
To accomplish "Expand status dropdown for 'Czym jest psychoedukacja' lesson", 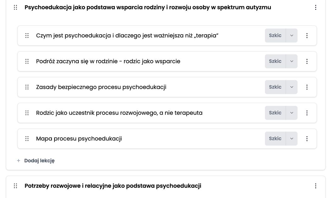I will coord(292,36).
